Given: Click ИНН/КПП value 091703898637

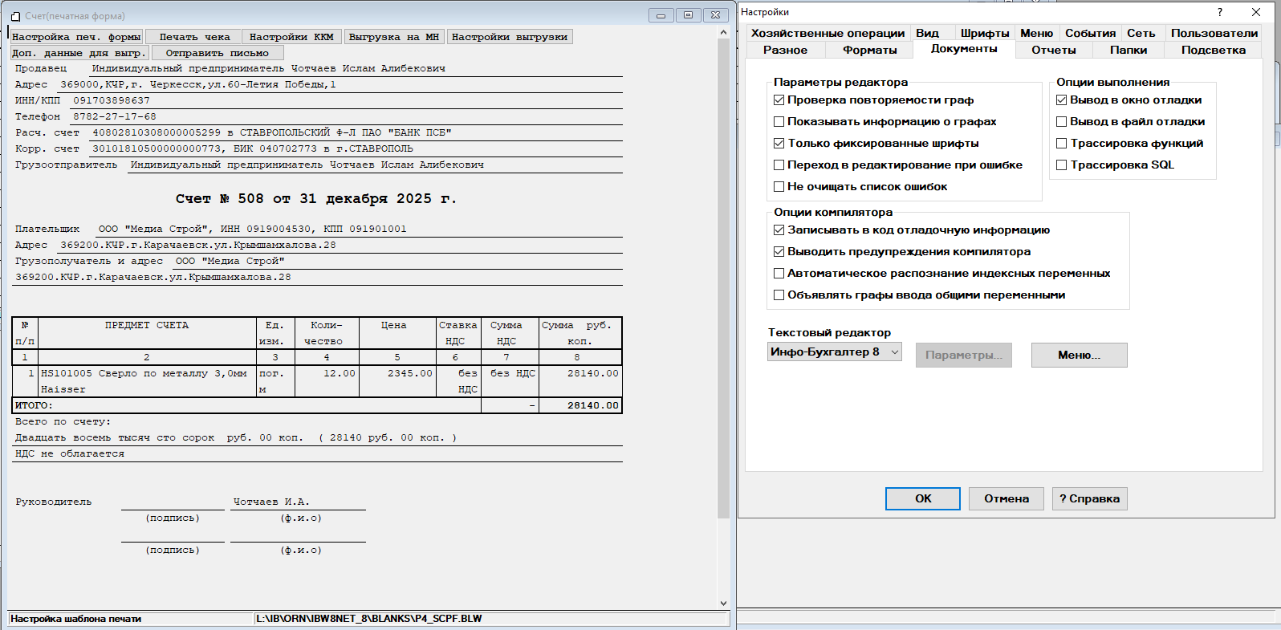Looking at the screenshot, I should [x=112, y=100].
